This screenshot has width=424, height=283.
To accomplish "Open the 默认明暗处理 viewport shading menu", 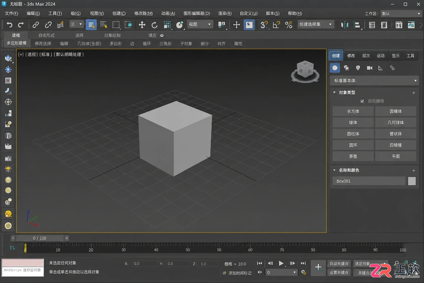I will 69,55.
